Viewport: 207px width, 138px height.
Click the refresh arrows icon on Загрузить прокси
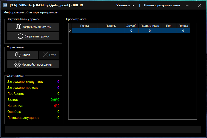[x=20, y=36]
